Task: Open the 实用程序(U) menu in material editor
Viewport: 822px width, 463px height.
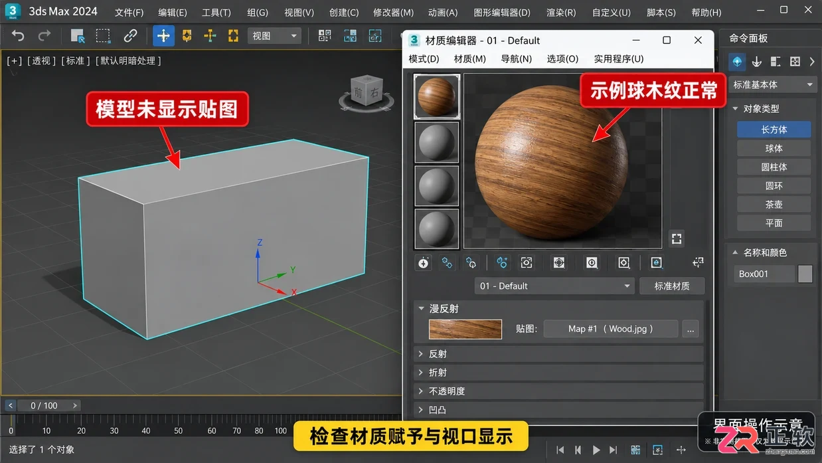Action: (x=619, y=58)
